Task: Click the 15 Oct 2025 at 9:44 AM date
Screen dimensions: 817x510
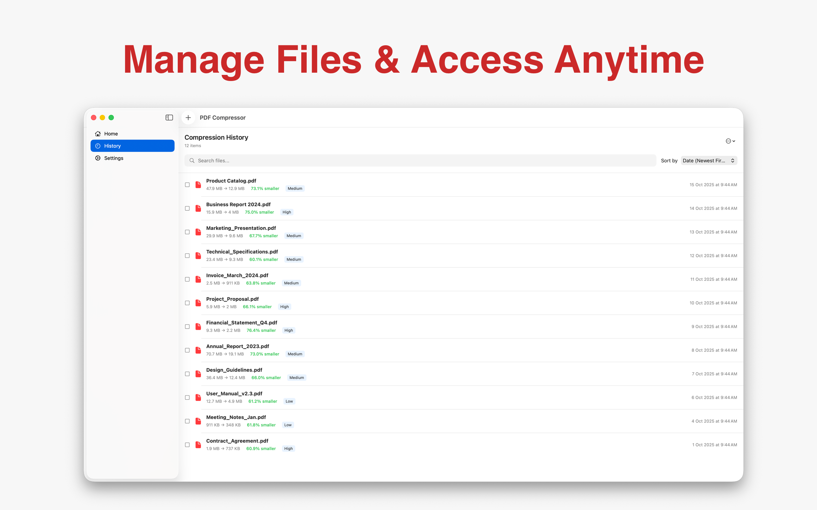Action: (x=713, y=185)
